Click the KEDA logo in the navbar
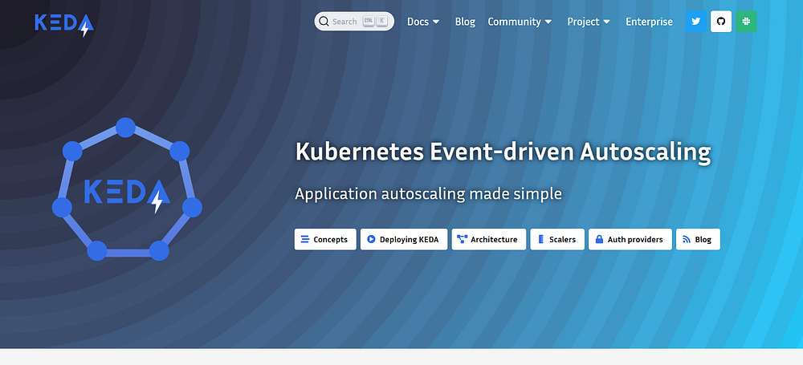The image size is (803, 365). click(64, 25)
